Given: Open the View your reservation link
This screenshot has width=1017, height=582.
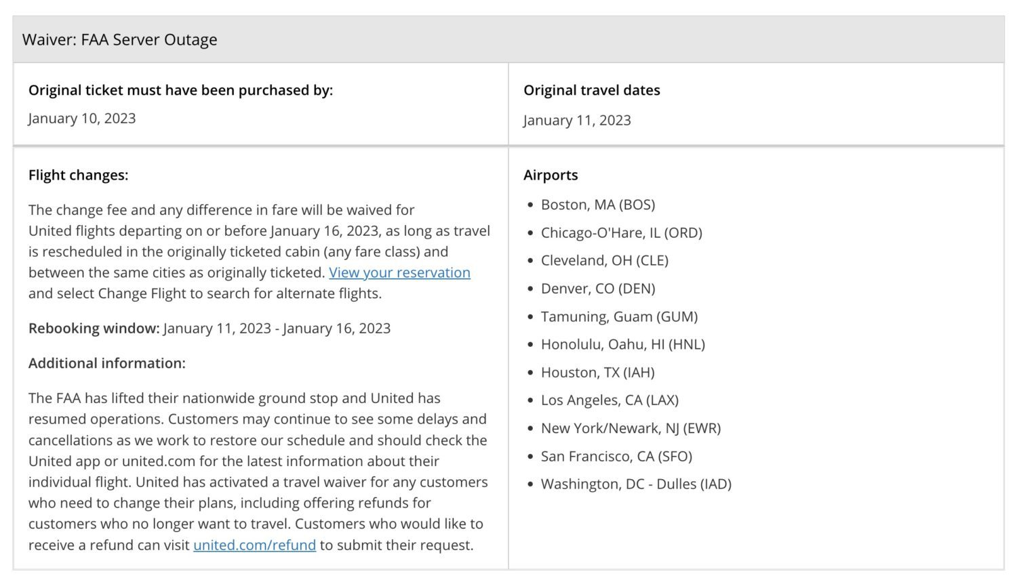Looking at the screenshot, I should [399, 272].
